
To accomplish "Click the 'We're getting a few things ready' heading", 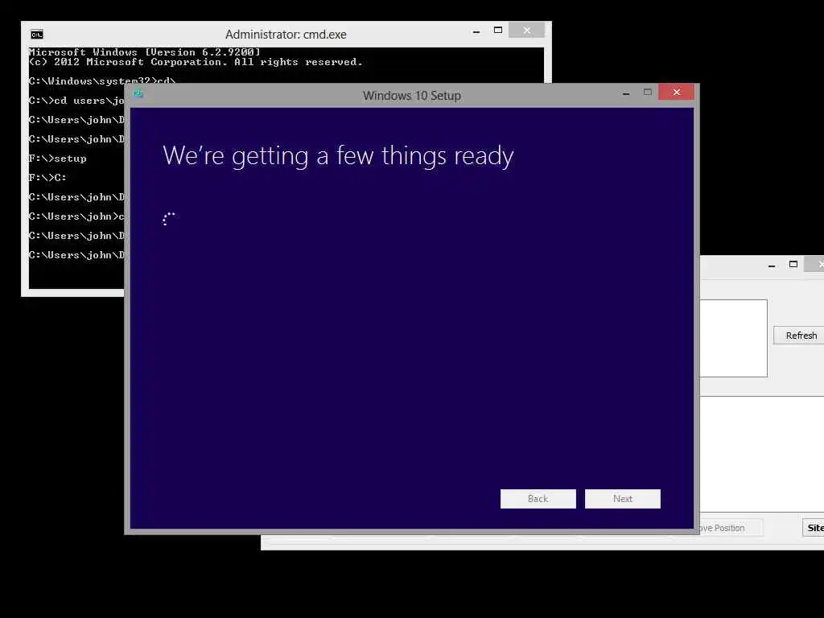I will click(338, 156).
